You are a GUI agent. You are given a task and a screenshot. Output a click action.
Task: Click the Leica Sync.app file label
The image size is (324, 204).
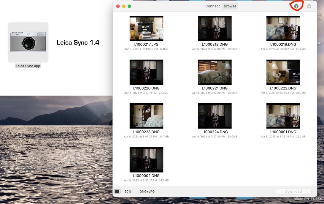28,66
